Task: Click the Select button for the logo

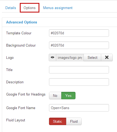Action: click(92, 57)
